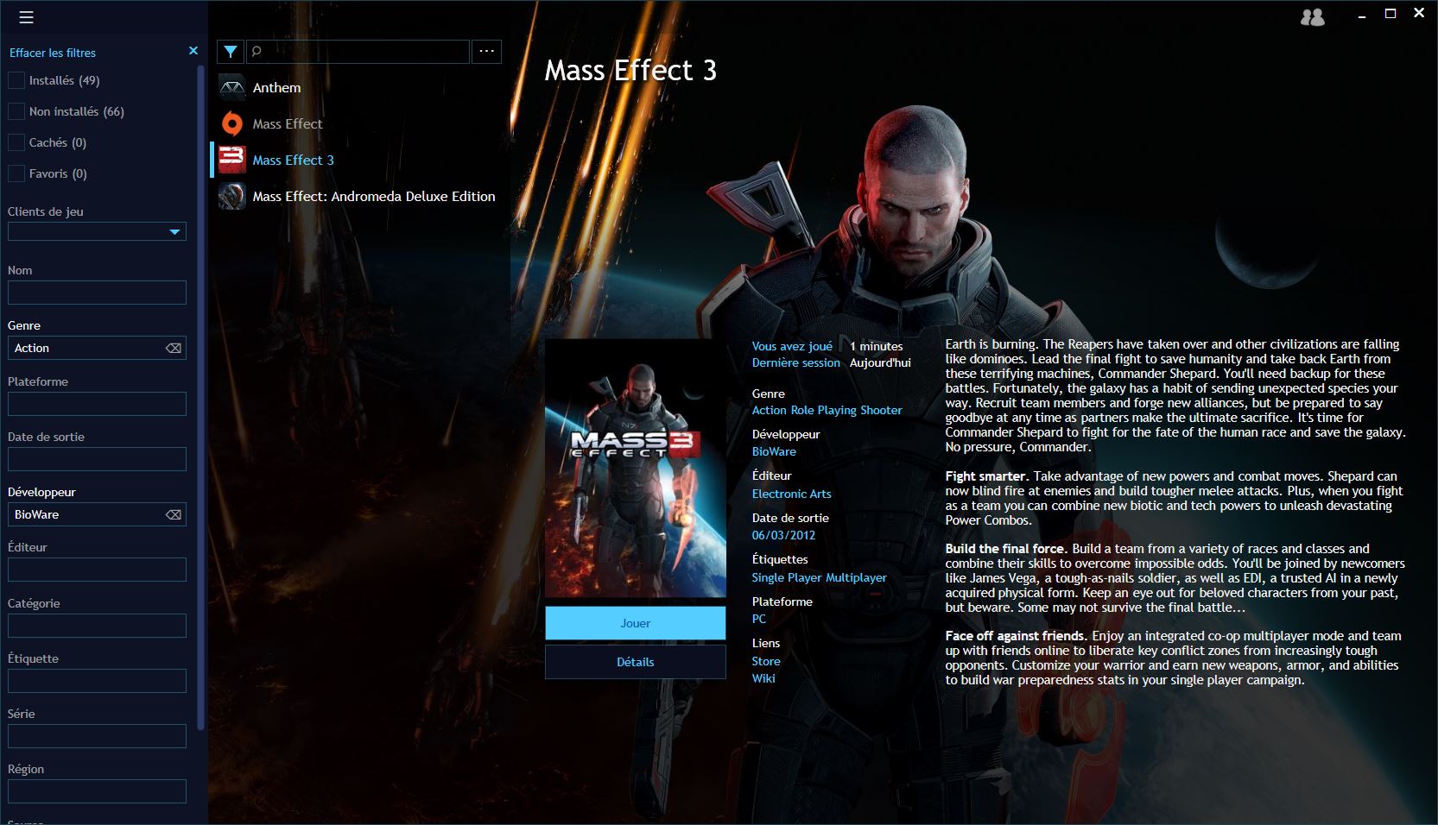Viewport: 1438px width, 825px height.
Task: Open the Wiki link
Action: (x=763, y=678)
